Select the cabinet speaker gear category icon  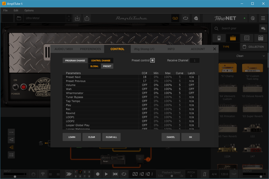click(x=247, y=38)
